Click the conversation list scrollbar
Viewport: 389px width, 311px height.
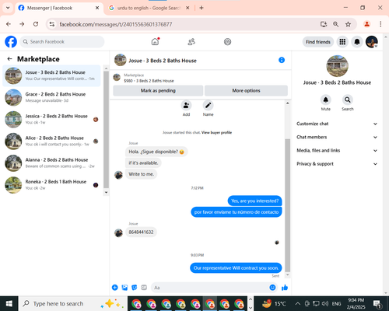point(106,130)
